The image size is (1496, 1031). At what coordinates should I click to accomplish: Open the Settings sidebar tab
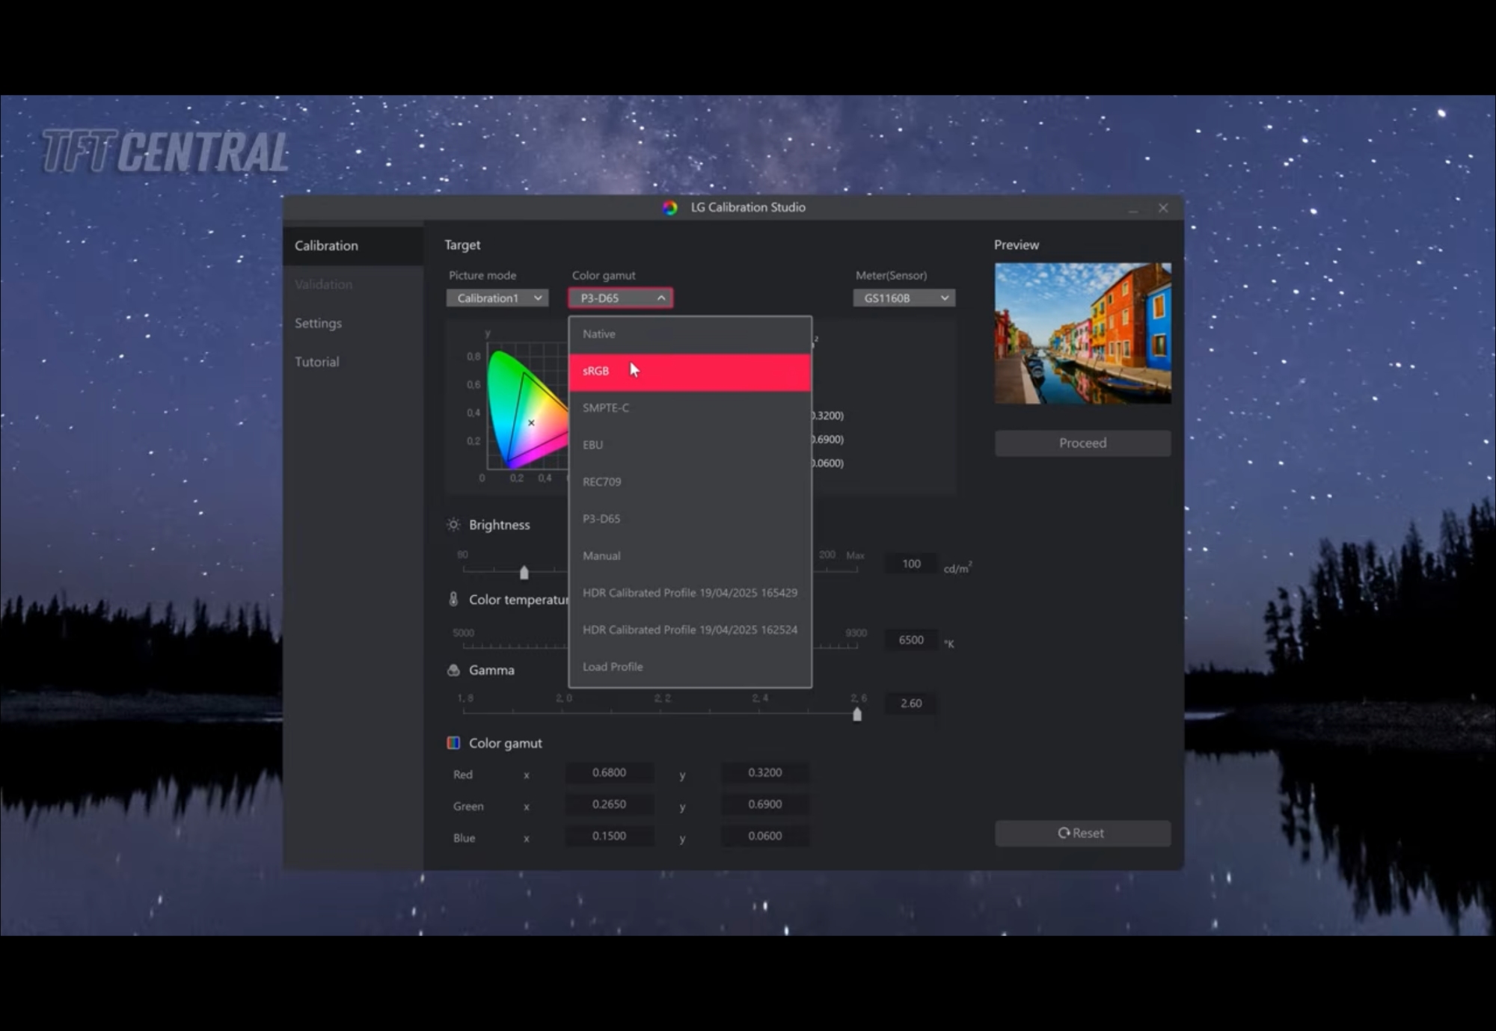(x=319, y=323)
